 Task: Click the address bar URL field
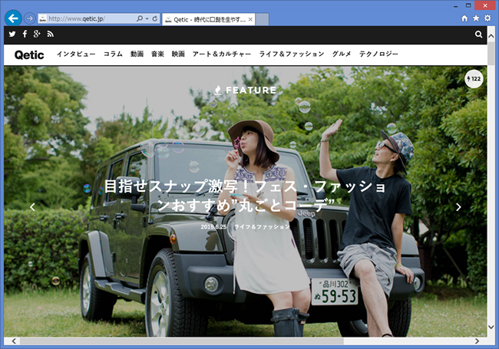click(x=88, y=18)
